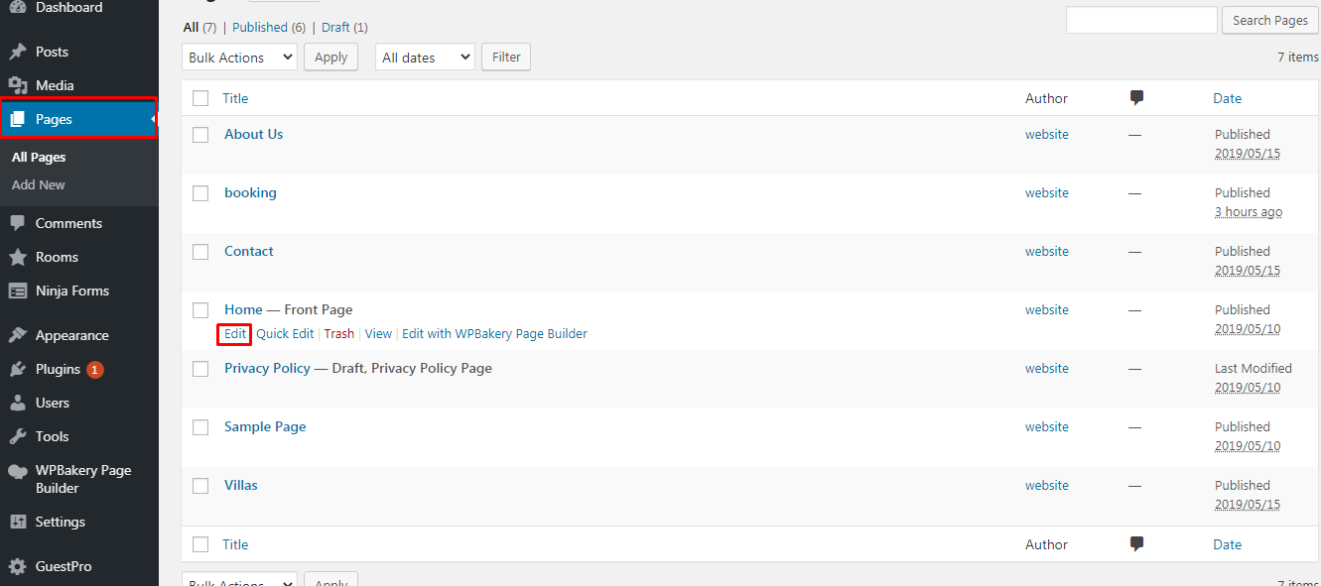Click inside the page search input field
The height and width of the screenshot is (586, 1321).
point(1140,20)
